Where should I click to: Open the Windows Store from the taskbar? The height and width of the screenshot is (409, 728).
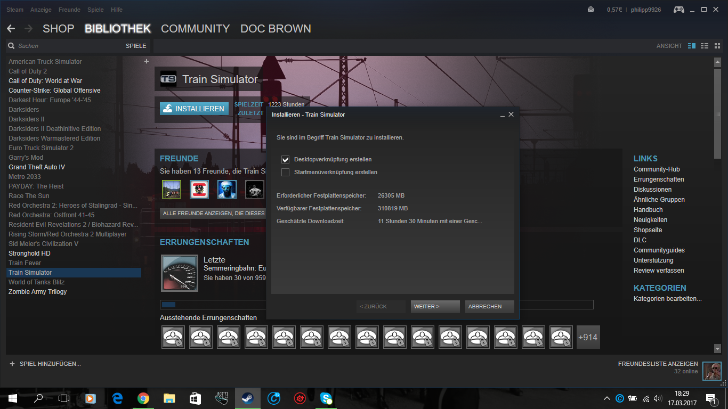195,398
